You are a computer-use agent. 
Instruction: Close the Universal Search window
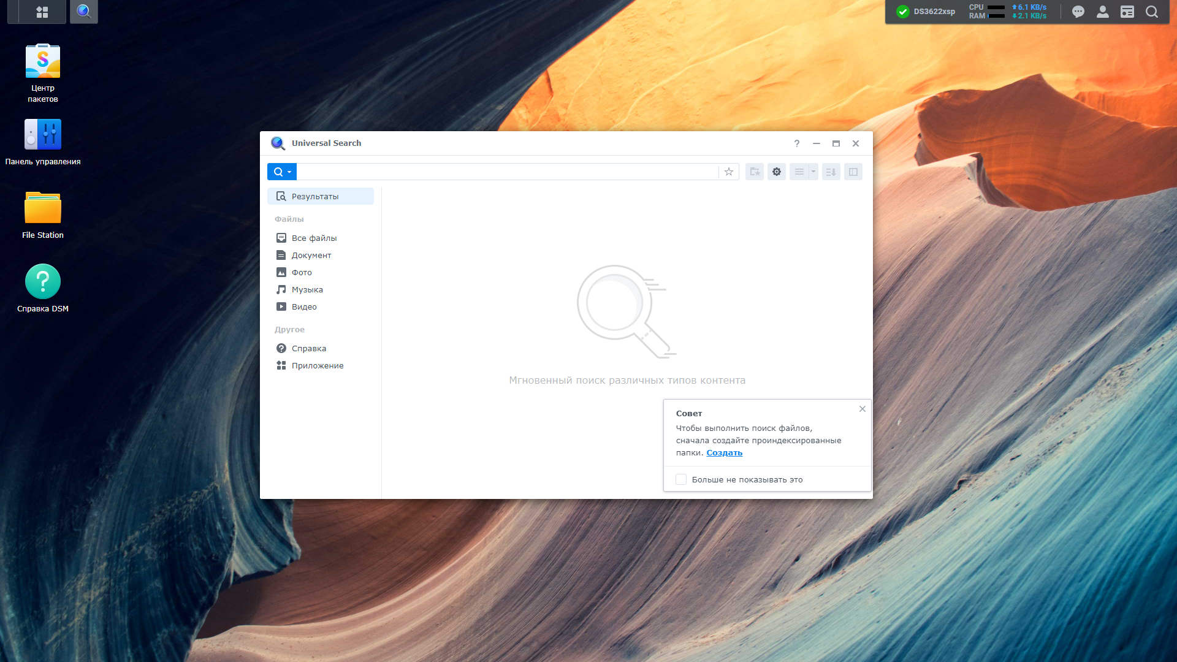(856, 143)
